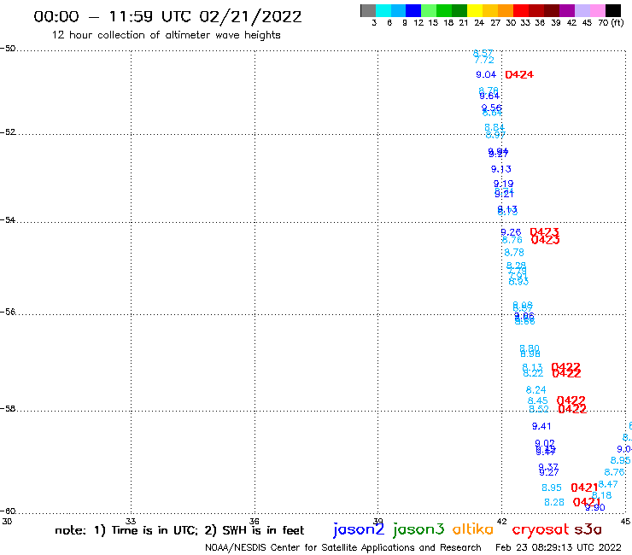
Task: Select the red cryosat legend label
Action: click(540, 529)
